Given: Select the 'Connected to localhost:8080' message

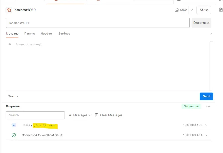Looking at the screenshot, I should click(42, 135).
